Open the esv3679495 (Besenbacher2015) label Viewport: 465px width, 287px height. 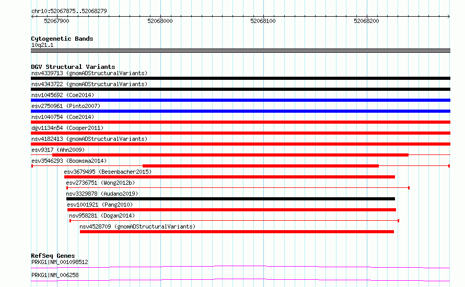click(x=108, y=172)
